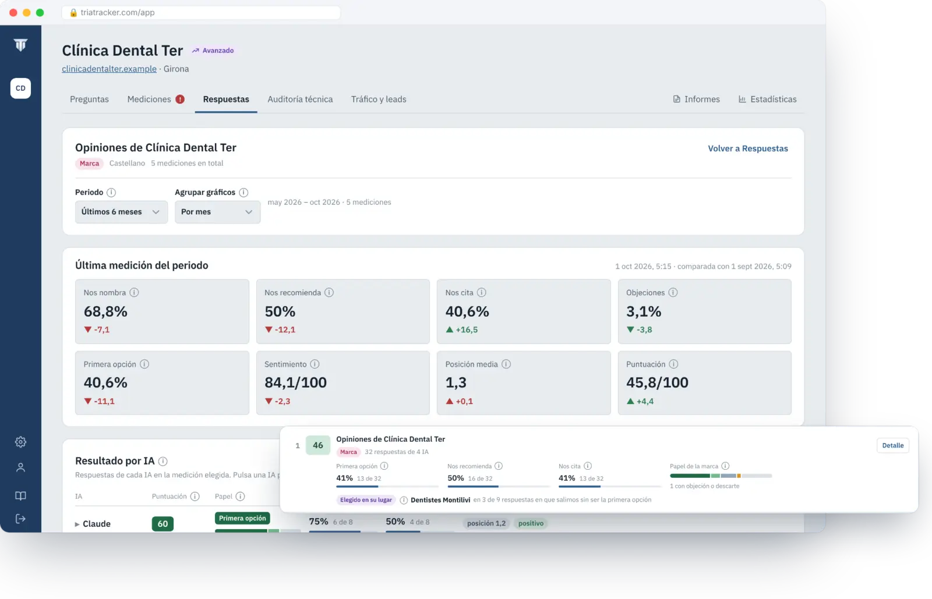Click the positivo sentiment tag
932x599 pixels.
tap(531, 523)
